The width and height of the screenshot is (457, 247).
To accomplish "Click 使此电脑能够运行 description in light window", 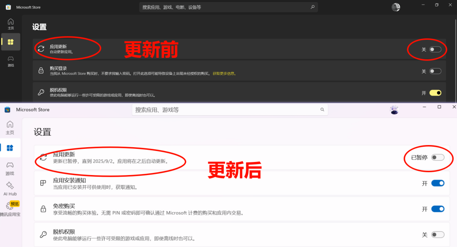I will 124,239.
